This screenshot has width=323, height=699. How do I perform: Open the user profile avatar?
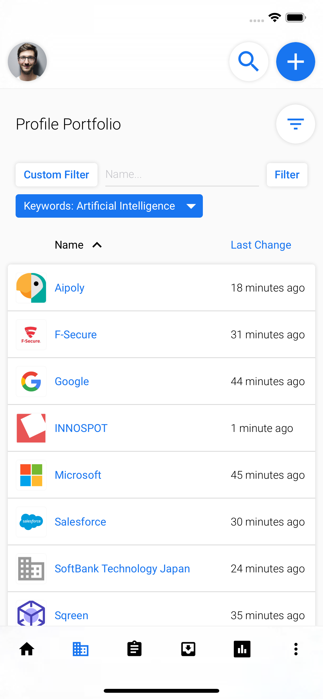(27, 62)
